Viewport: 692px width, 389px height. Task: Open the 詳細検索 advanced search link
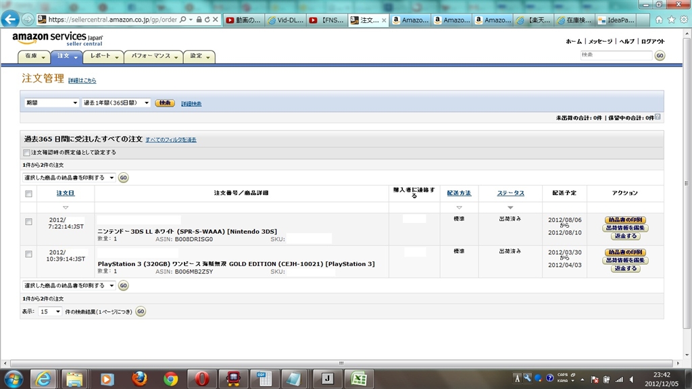(x=191, y=103)
